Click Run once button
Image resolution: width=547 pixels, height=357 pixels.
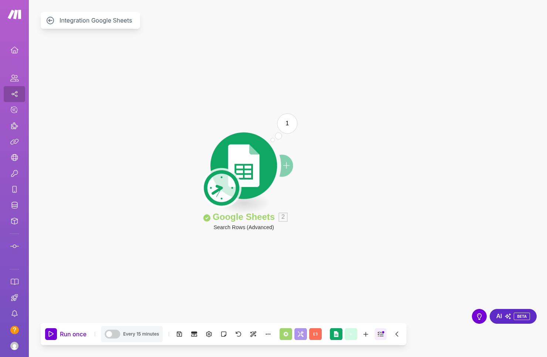click(x=66, y=334)
